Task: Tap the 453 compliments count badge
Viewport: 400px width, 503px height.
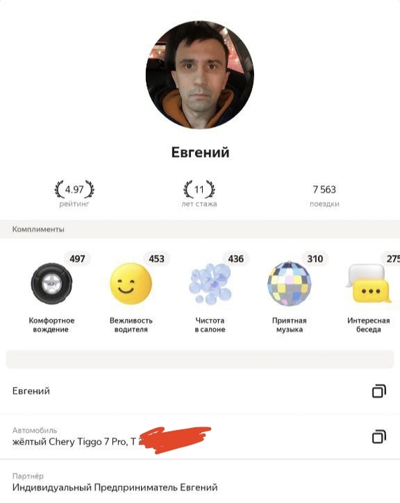Action: point(156,259)
